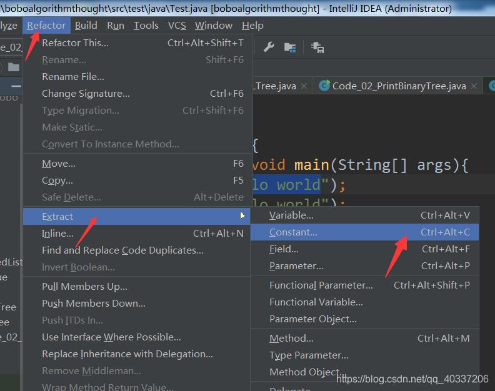The image size is (495, 391).
Task: Open the VCS menu
Action: [x=177, y=25]
